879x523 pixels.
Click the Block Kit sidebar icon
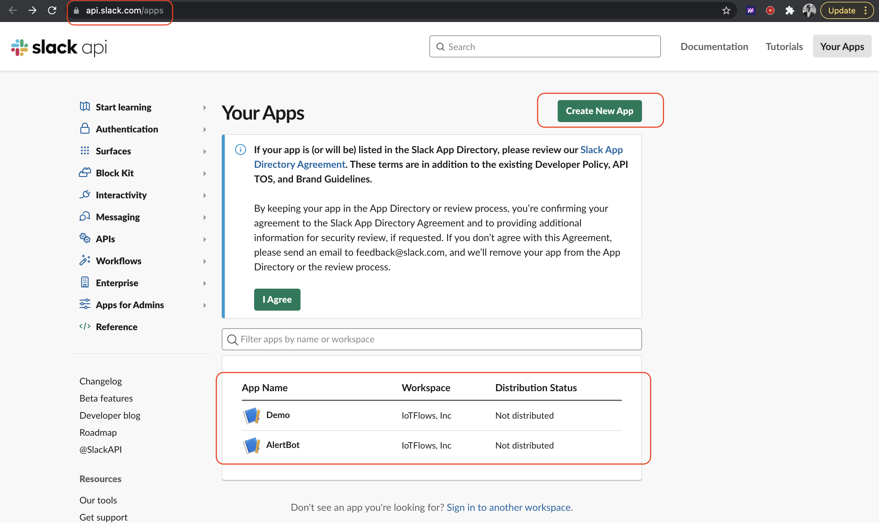pyautogui.click(x=85, y=173)
